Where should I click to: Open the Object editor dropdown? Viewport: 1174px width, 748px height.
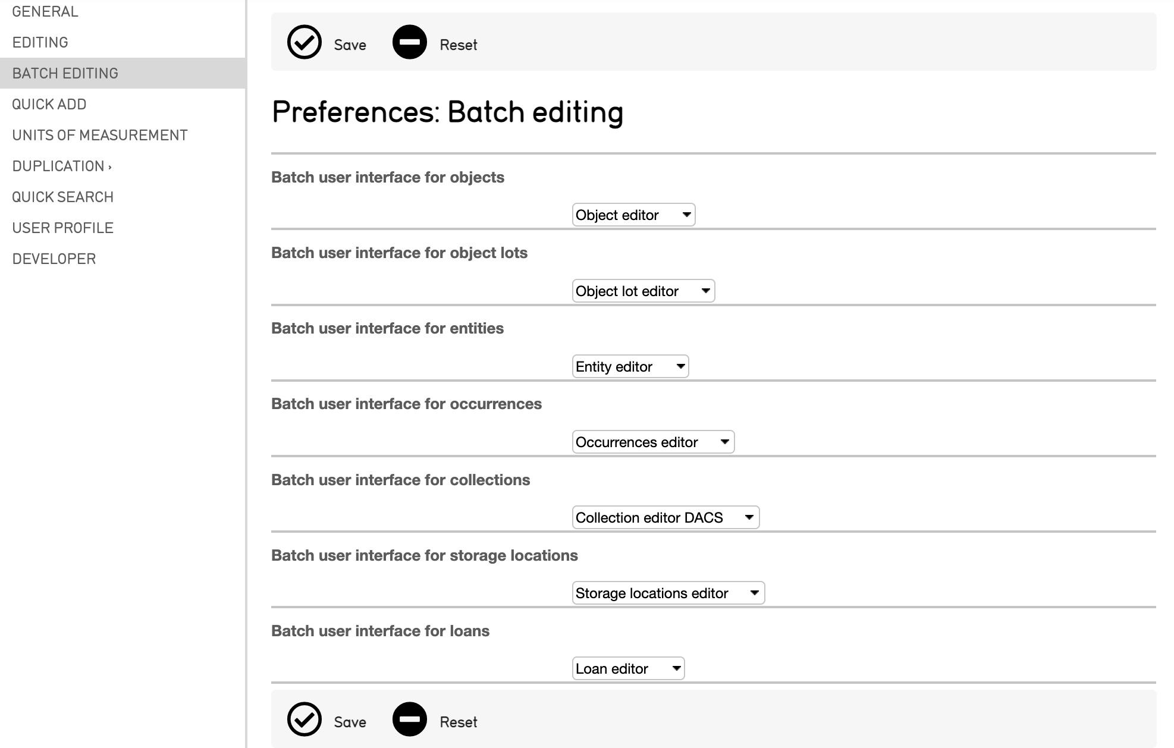point(633,215)
